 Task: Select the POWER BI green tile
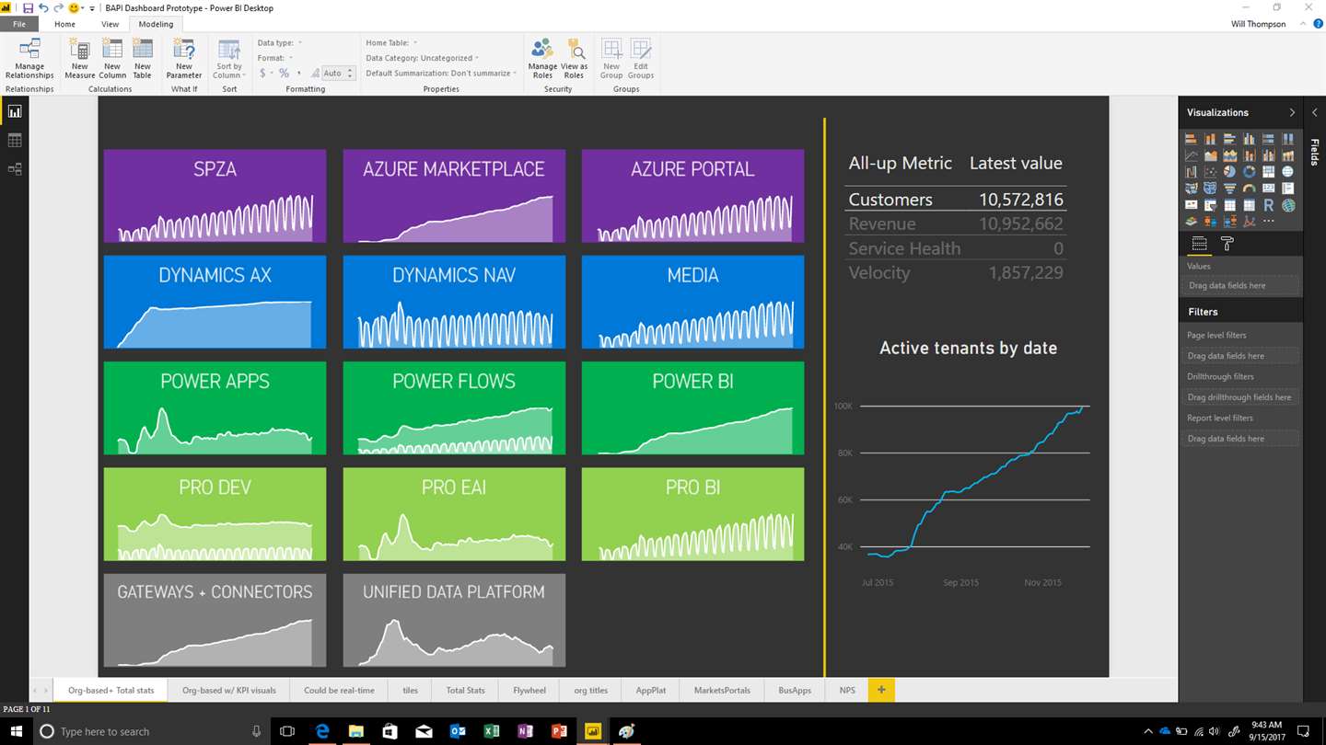pos(692,407)
